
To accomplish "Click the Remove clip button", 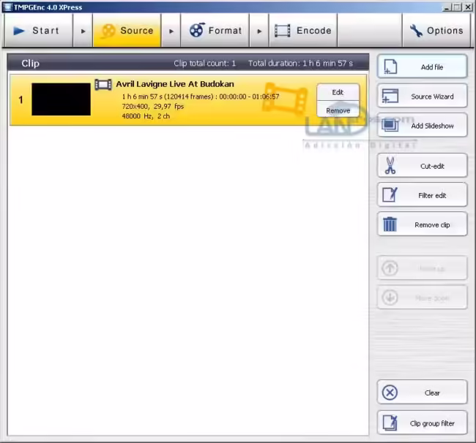I will (x=423, y=224).
